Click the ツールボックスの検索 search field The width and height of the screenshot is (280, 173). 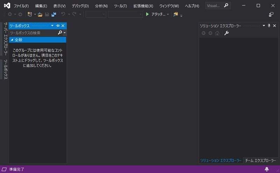coord(33,33)
